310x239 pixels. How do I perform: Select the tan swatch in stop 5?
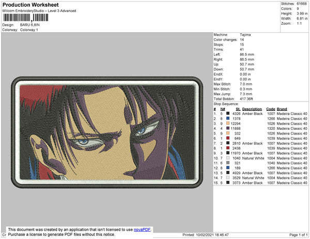point(228,133)
